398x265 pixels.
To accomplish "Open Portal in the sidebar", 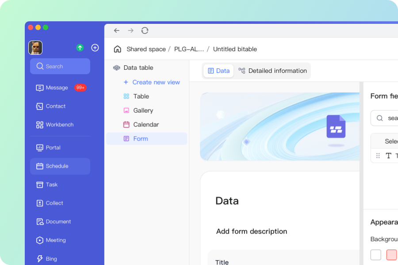I will coord(48,148).
